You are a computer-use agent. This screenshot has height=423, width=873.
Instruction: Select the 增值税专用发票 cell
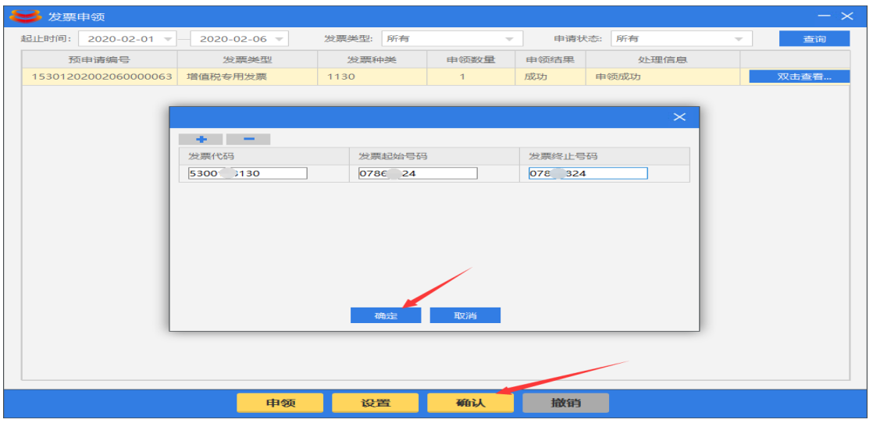point(248,76)
